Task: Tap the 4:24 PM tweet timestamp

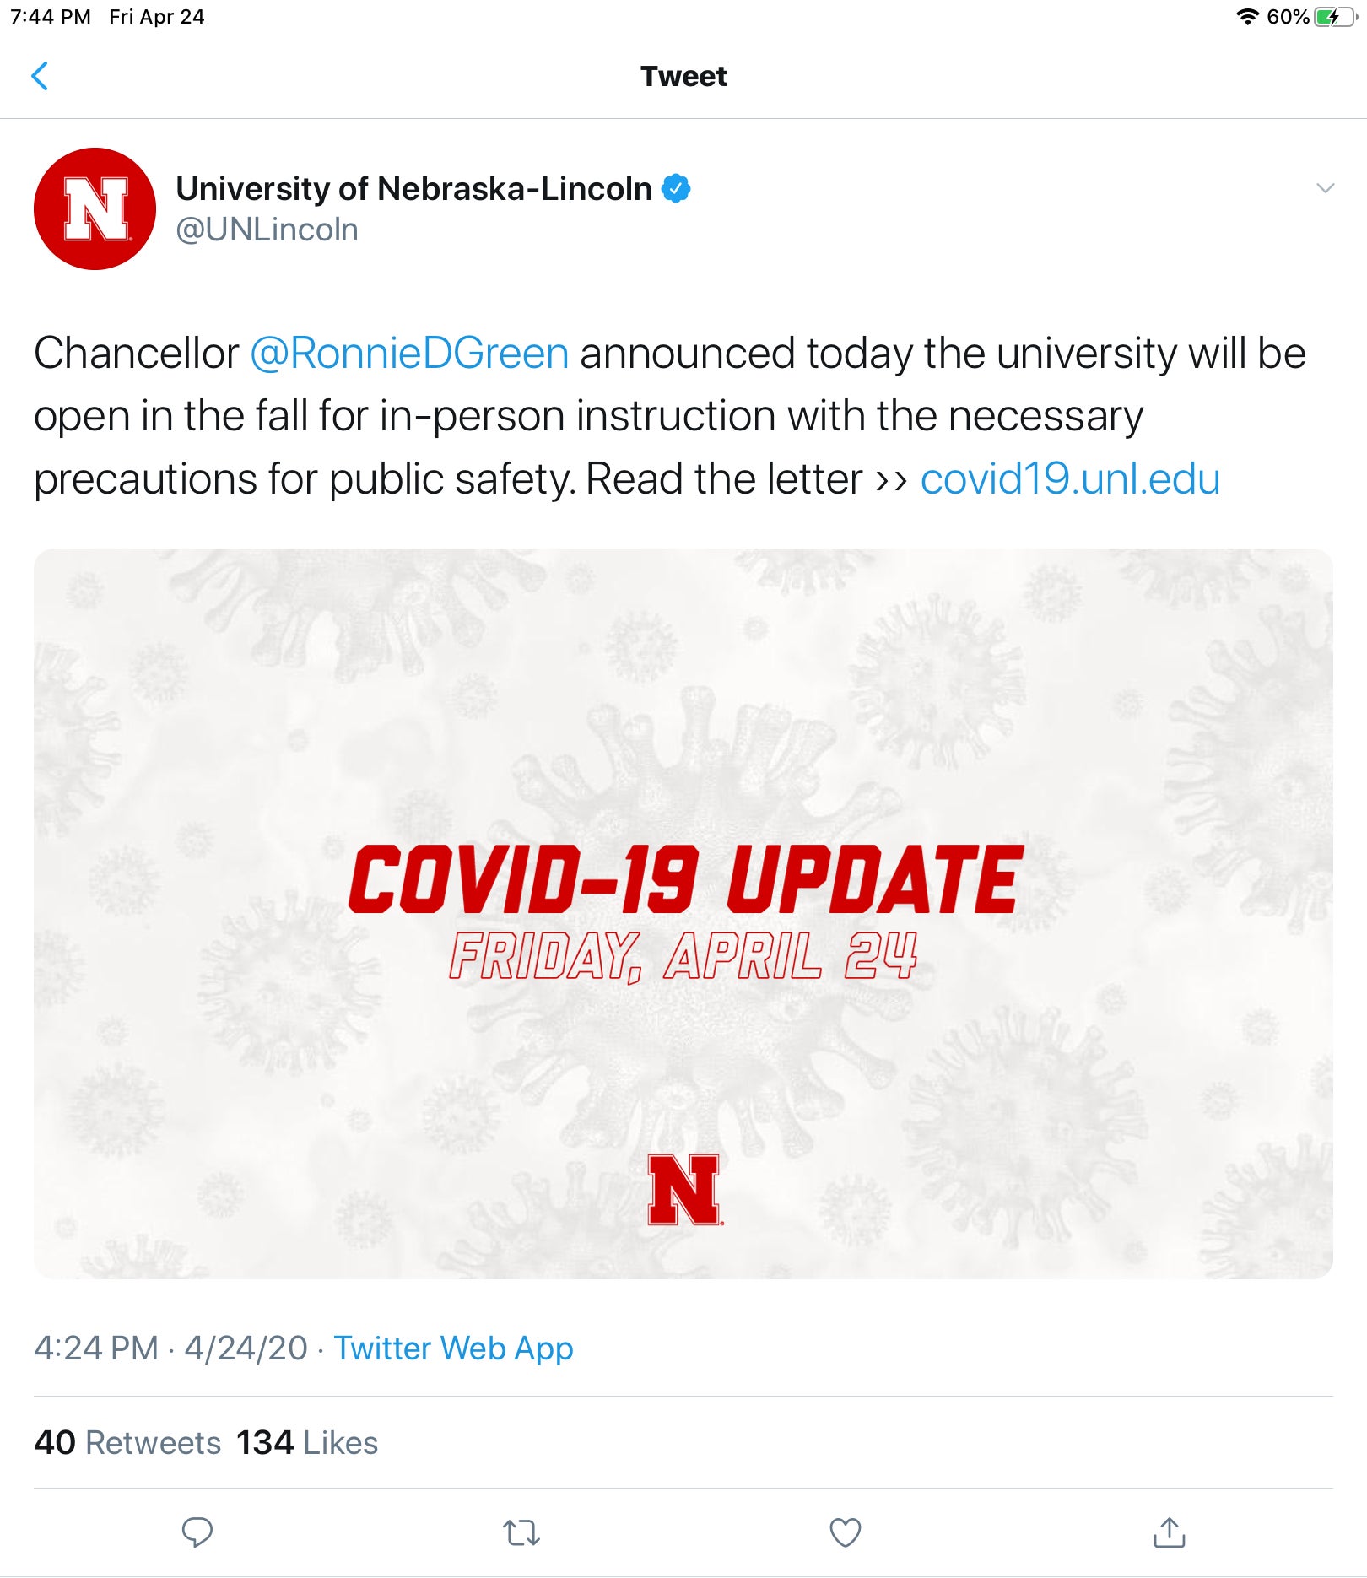Action: pyautogui.click(x=96, y=1348)
